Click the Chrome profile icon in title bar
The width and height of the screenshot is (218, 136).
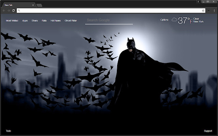point(198,2)
